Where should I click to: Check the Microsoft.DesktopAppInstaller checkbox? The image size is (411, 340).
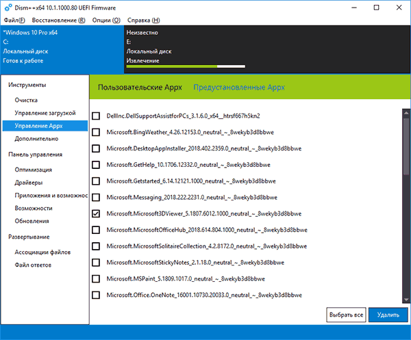click(x=96, y=148)
